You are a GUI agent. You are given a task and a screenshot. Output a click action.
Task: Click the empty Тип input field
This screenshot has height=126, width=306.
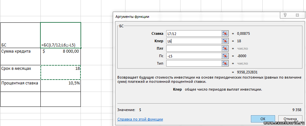click(x=194, y=63)
